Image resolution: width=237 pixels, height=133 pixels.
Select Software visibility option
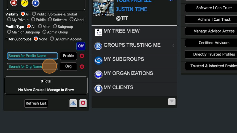click(x=50, y=19)
